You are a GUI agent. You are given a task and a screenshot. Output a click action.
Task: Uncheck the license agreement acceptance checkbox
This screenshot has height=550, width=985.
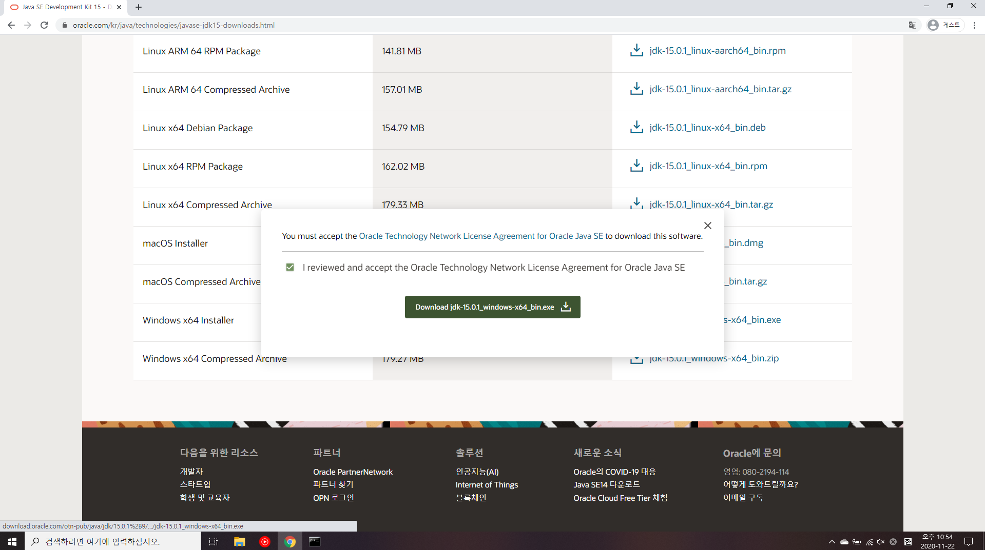tap(290, 267)
